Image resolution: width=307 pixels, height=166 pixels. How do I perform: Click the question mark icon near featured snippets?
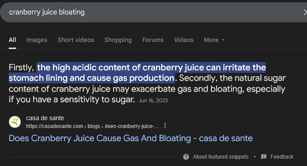pyautogui.click(x=186, y=157)
